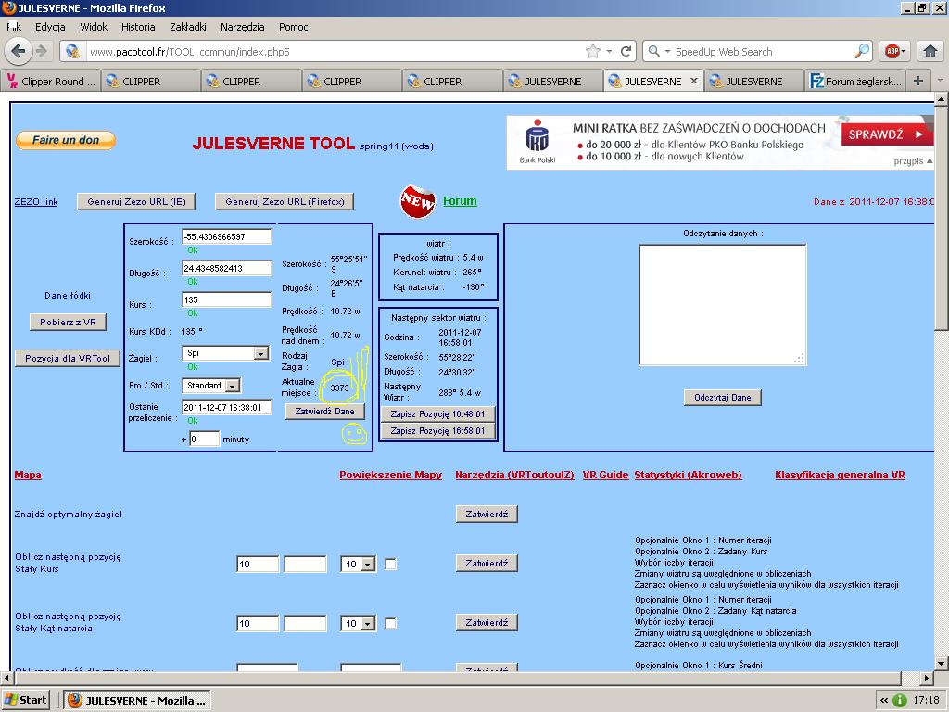
Task: Tick the checkbox in Stały Kurs row
Action: pos(390,564)
